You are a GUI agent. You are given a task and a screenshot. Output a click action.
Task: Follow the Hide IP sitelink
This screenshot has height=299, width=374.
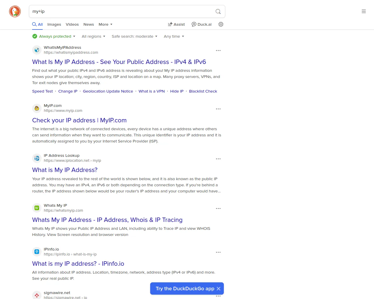pyautogui.click(x=177, y=91)
